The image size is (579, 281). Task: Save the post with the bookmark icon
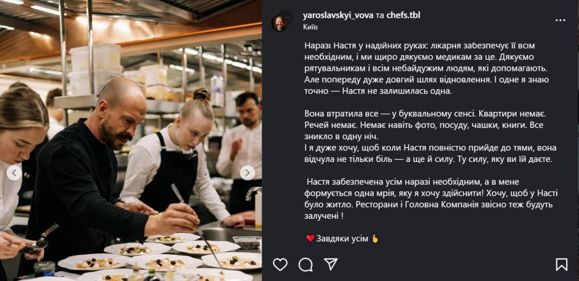click(562, 264)
